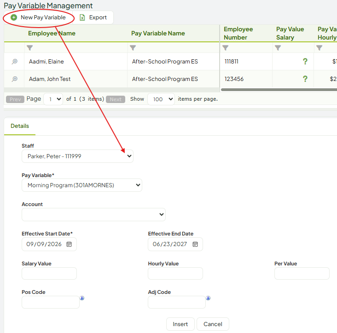
Task: Click the Pos Code input field
Action: [51, 302]
